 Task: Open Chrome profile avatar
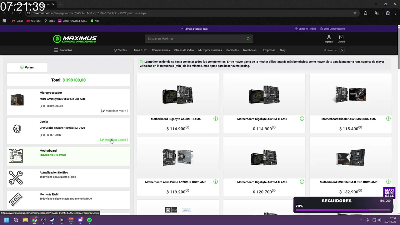[388, 13]
